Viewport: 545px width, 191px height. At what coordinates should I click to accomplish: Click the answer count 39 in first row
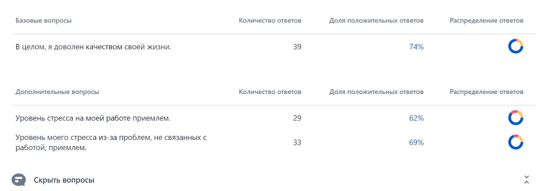(x=297, y=47)
